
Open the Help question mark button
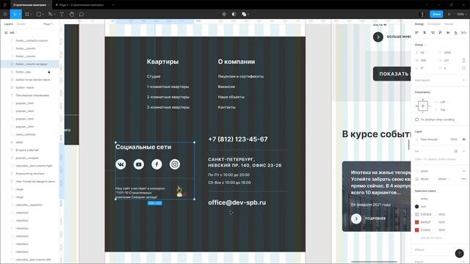pos(459,254)
